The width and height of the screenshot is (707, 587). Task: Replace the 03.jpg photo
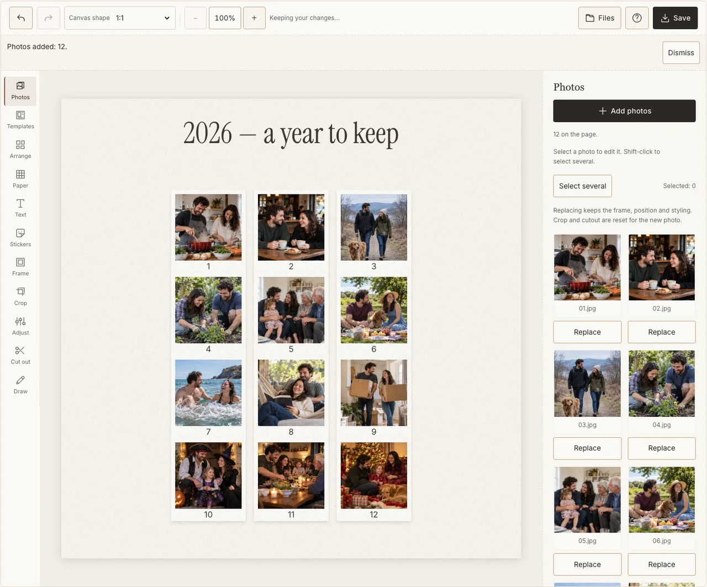[x=587, y=448]
